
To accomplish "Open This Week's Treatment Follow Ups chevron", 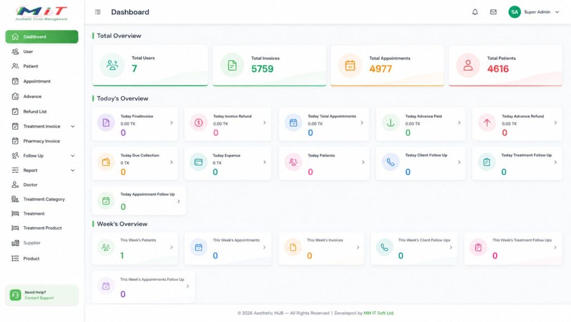I will 555,247.
